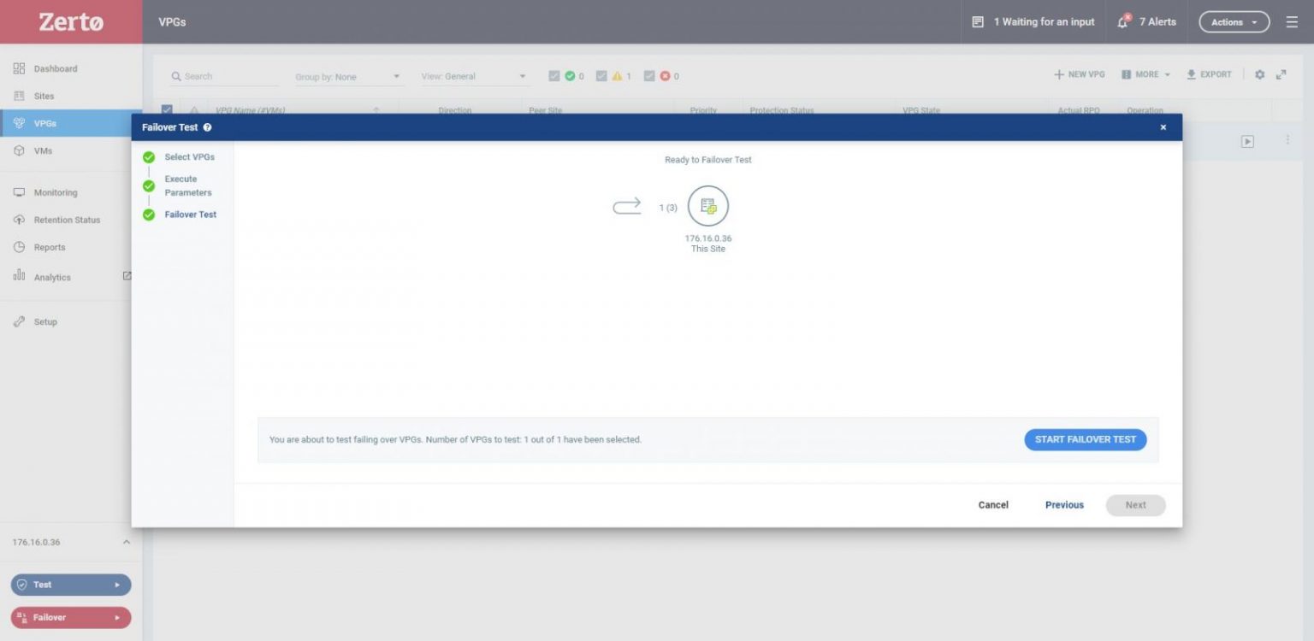Open the table settings gear
This screenshot has width=1314, height=641.
(1259, 74)
